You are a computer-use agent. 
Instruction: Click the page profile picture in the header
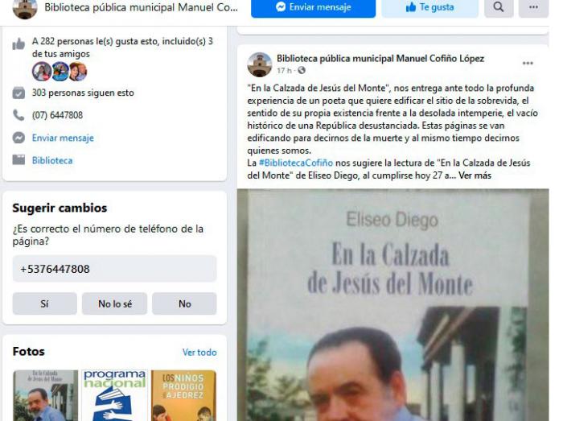(25, 9)
